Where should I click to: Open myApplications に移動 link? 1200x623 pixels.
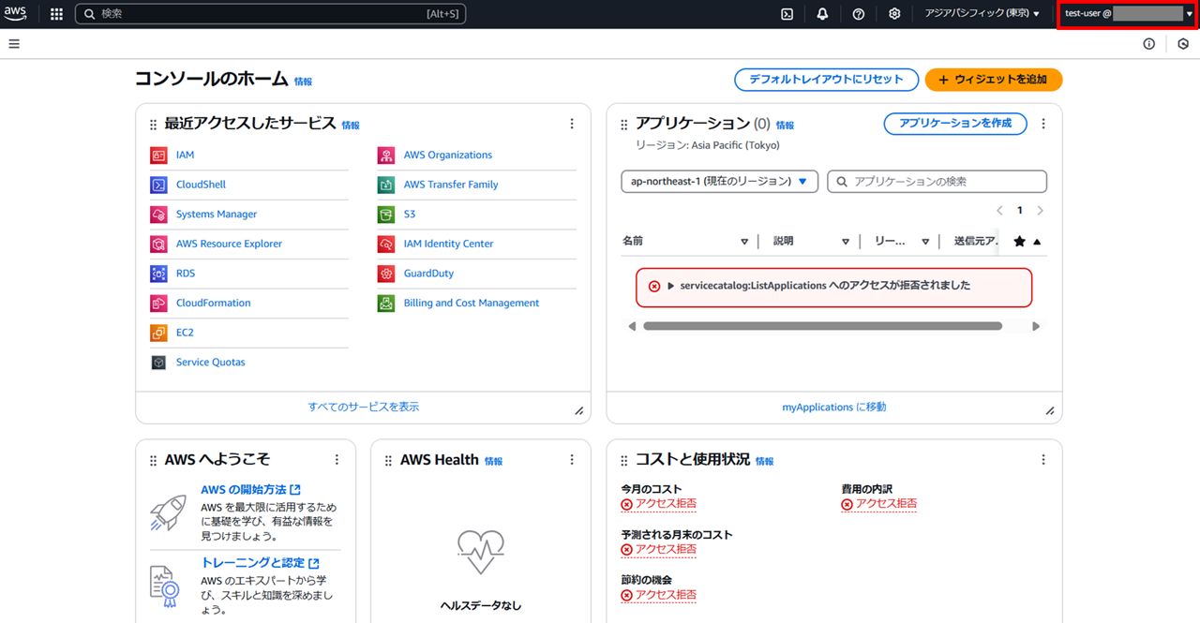tap(834, 408)
